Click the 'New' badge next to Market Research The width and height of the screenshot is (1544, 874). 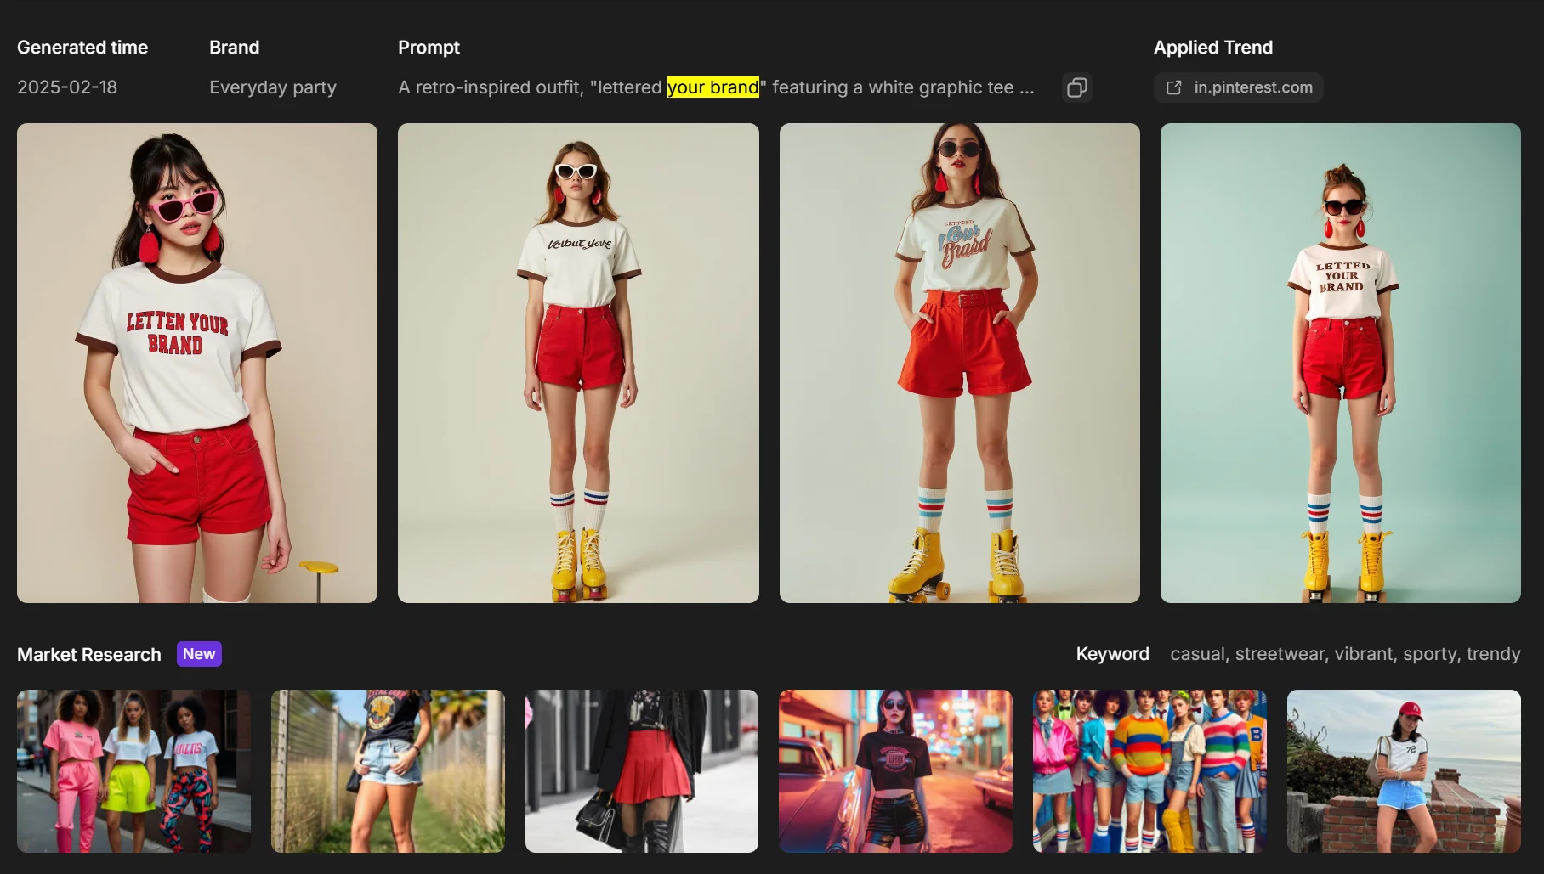tap(199, 654)
